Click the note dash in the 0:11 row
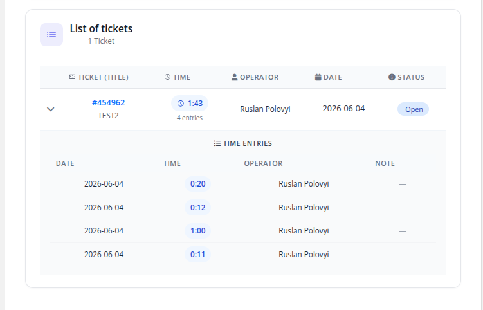Image resolution: width=483 pixels, height=310 pixels. [403, 255]
